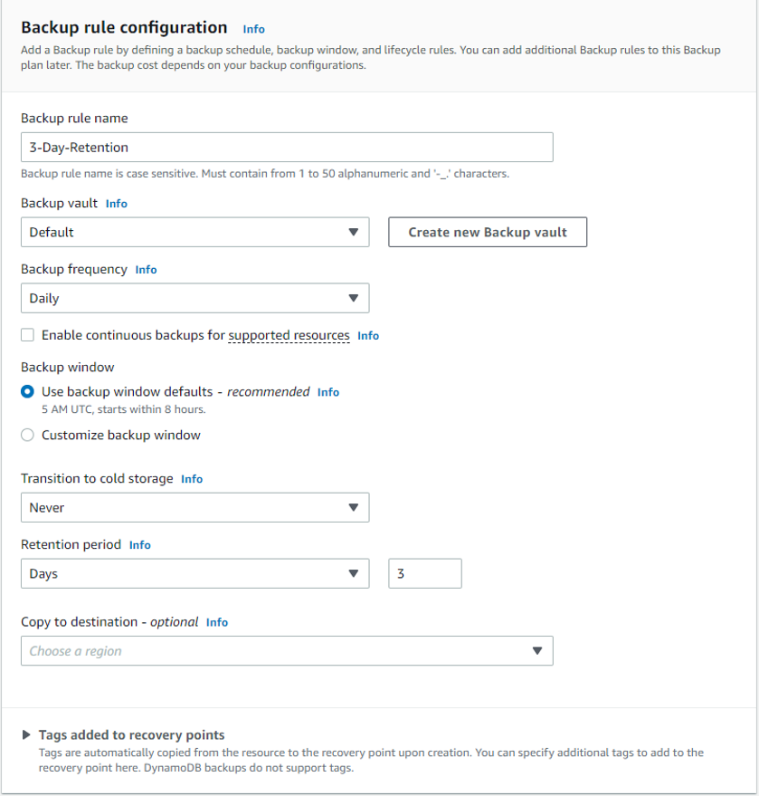This screenshot has height=796, width=759.
Task: Click Info next to Backup vault
Action: click(x=116, y=203)
